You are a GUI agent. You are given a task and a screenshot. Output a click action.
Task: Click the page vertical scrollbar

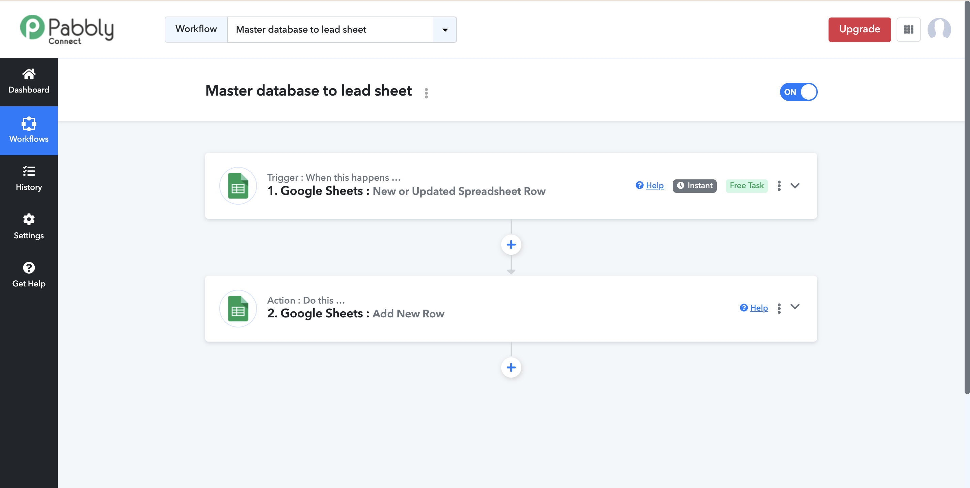tap(967, 197)
